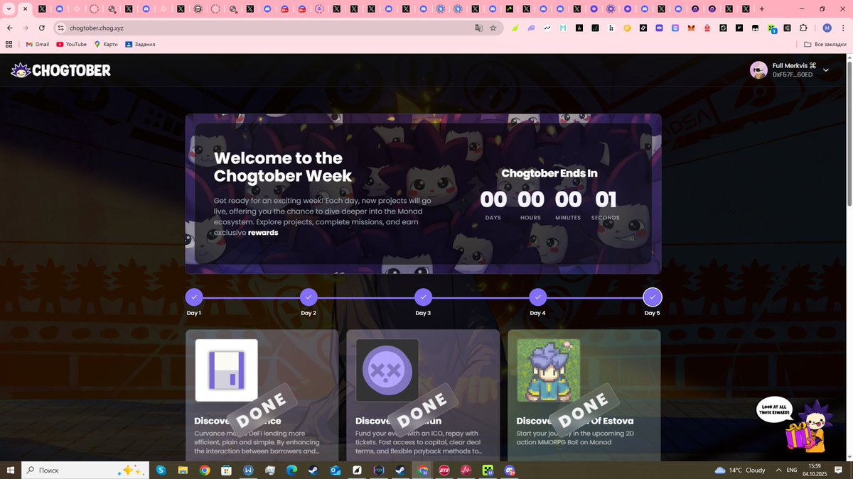Click the page reload button

tap(41, 28)
